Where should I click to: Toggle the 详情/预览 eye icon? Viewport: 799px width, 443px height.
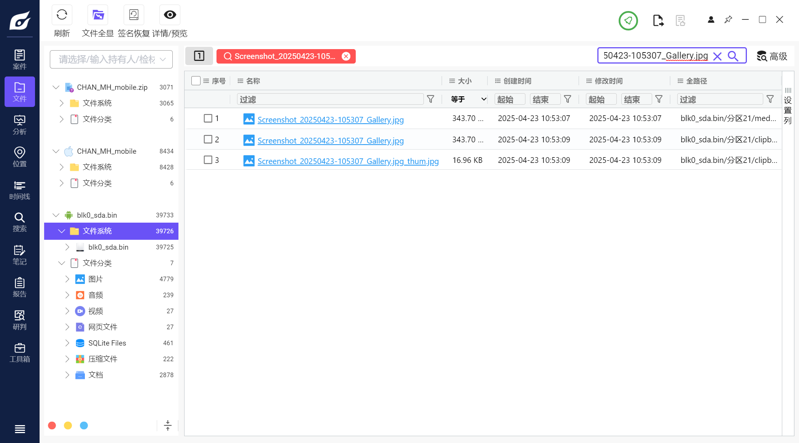pyautogui.click(x=170, y=15)
